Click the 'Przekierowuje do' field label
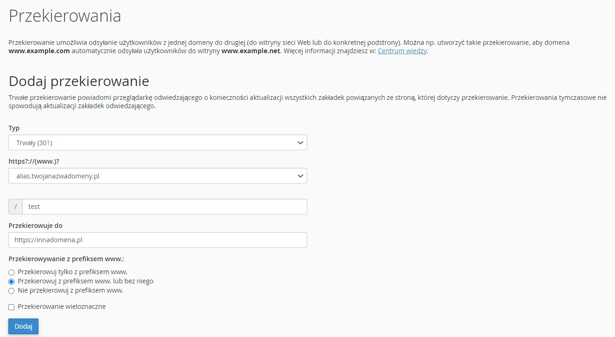Viewport: 615px width, 337px height. click(35, 226)
